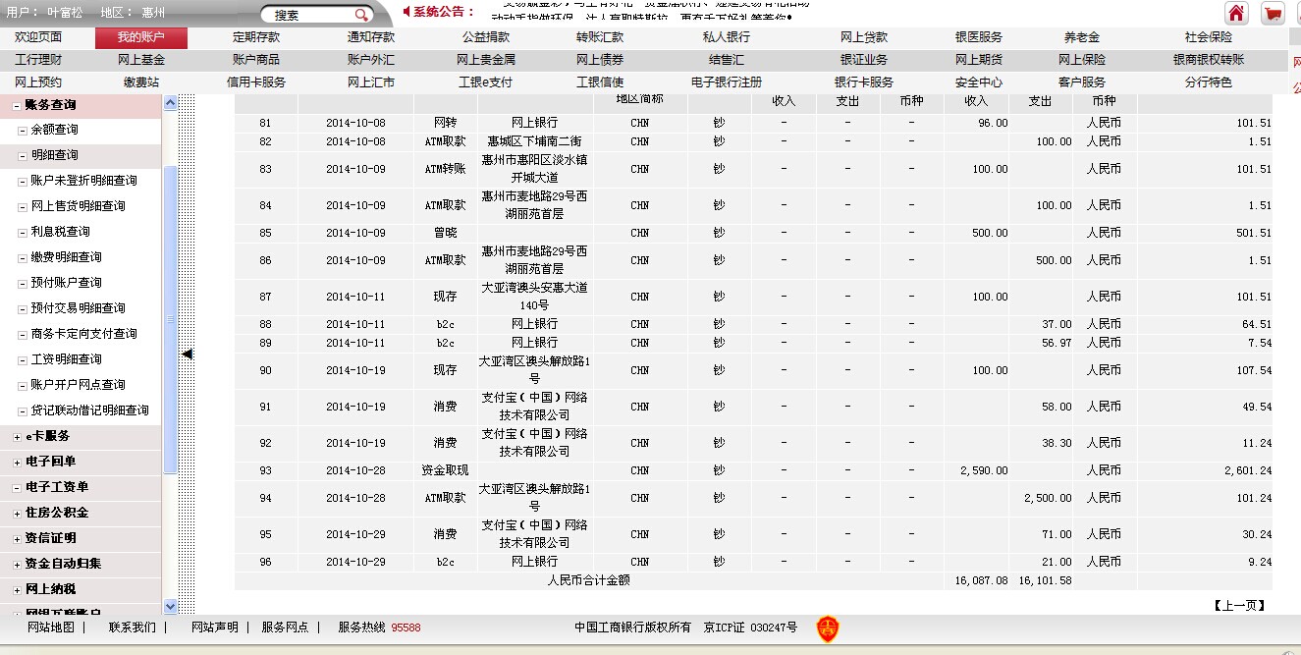Open the 社会保险 menu
The height and width of the screenshot is (655, 1301).
tap(1209, 37)
